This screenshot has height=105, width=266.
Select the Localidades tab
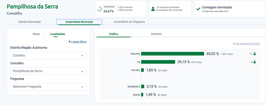[57, 34]
